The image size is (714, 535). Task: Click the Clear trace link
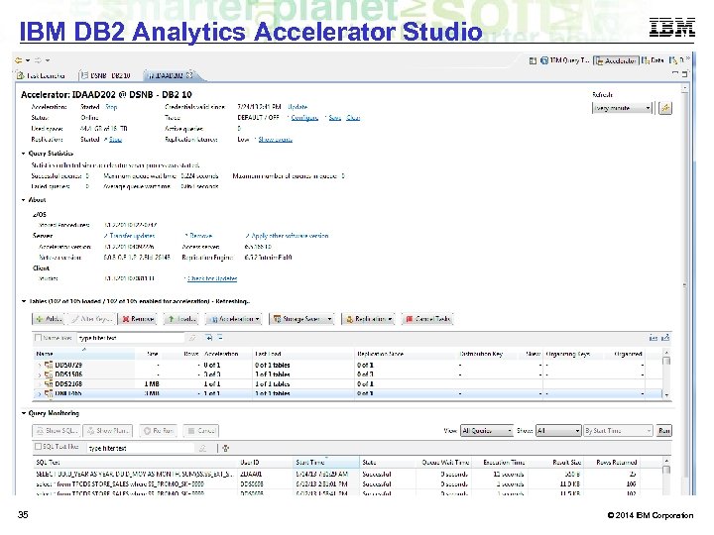tap(353, 118)
